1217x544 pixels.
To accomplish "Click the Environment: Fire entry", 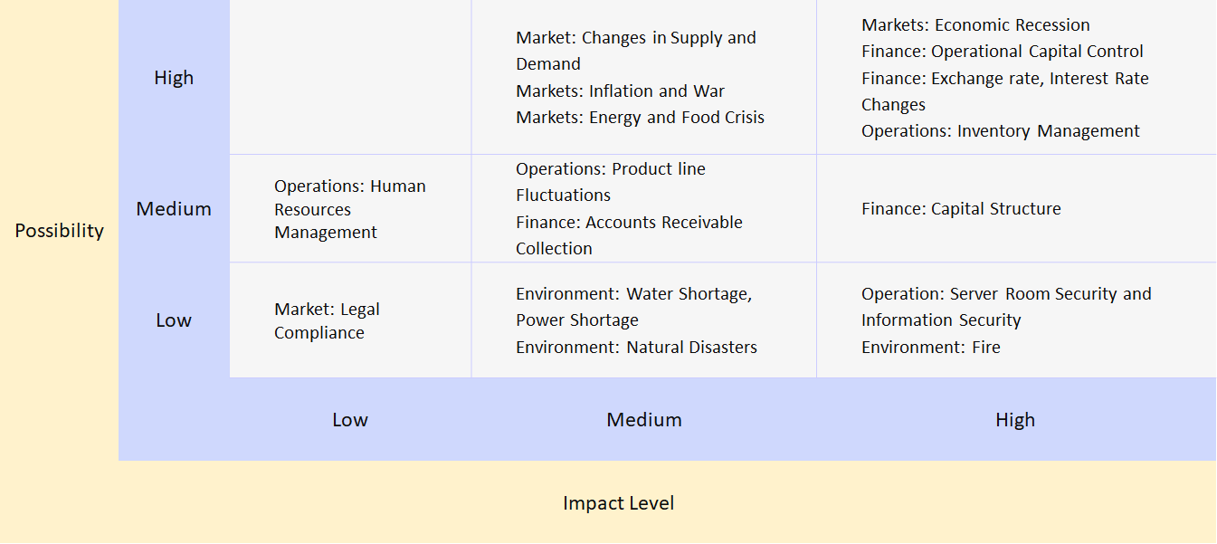I will 931,348.
